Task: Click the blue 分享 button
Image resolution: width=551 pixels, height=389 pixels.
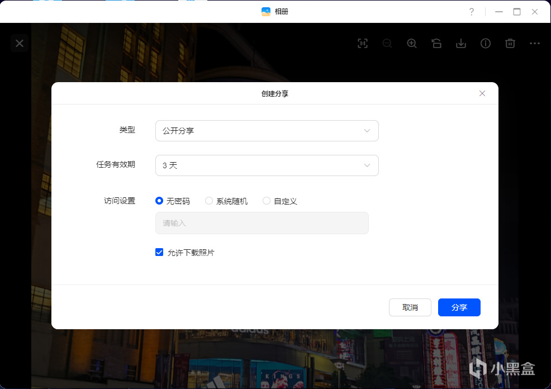Action: click(x=459, y=307)
